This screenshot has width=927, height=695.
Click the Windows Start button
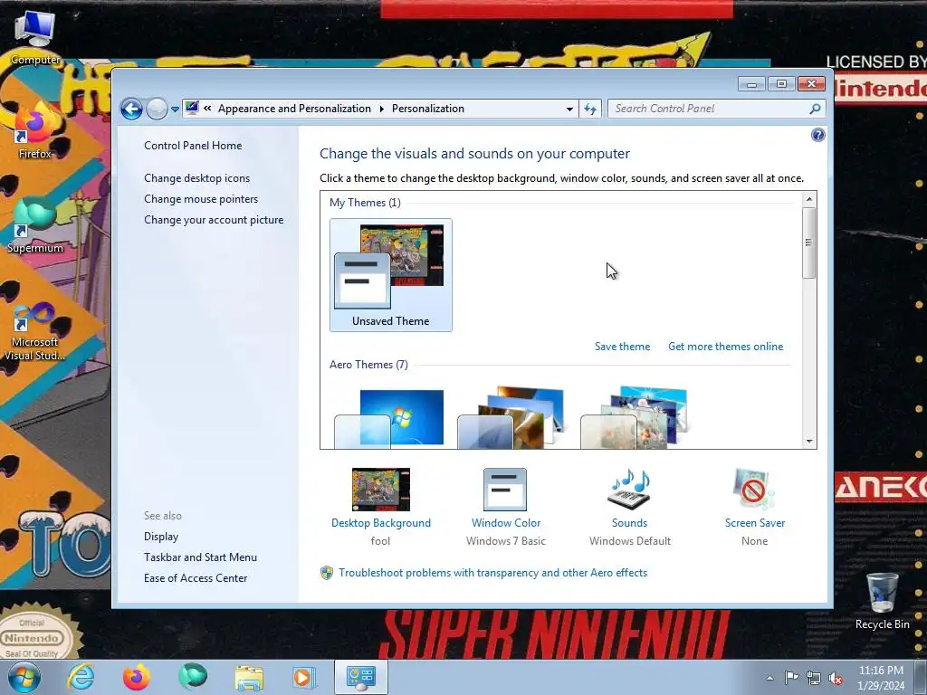point(24,677)
